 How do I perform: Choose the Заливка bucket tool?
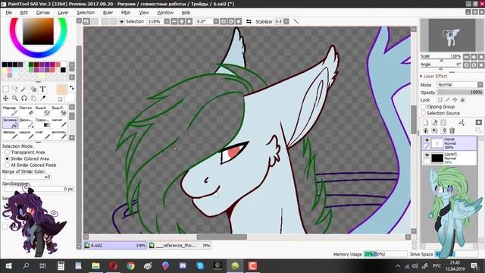point(10,123)
